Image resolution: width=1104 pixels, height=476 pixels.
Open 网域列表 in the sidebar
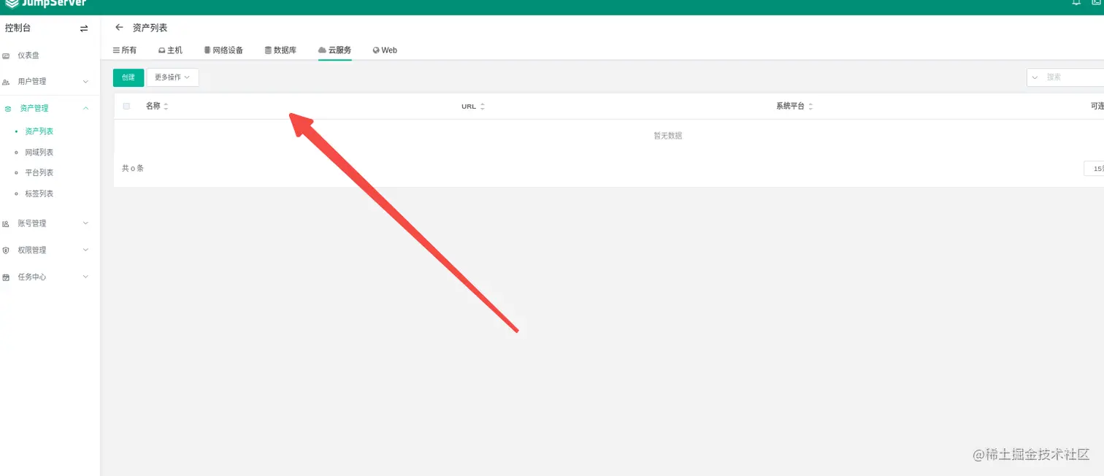coord(39,153)
